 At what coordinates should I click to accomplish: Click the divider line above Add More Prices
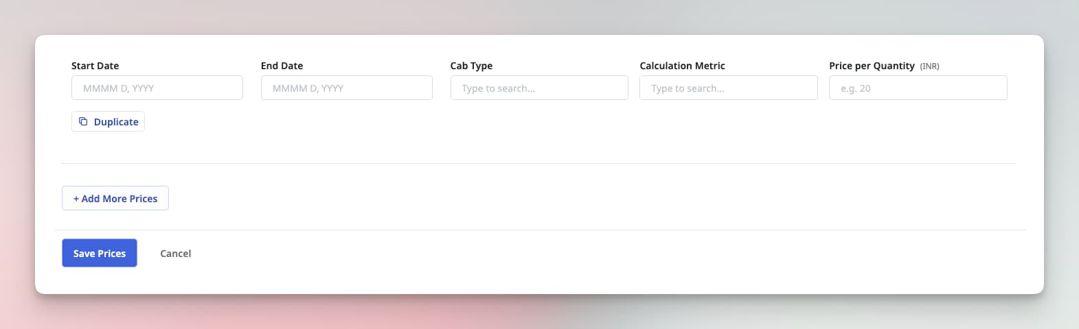click(538, 163)
